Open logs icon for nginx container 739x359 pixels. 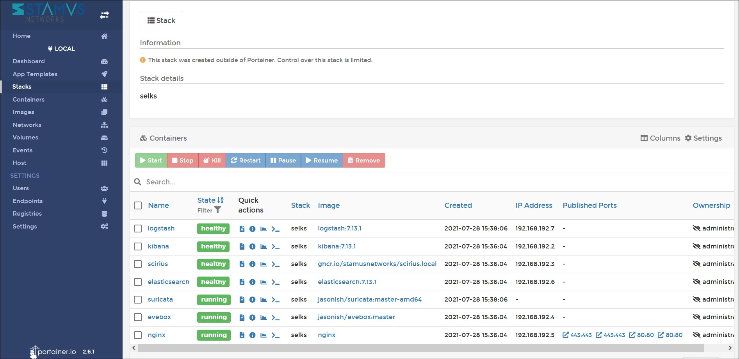coord(242,335)
